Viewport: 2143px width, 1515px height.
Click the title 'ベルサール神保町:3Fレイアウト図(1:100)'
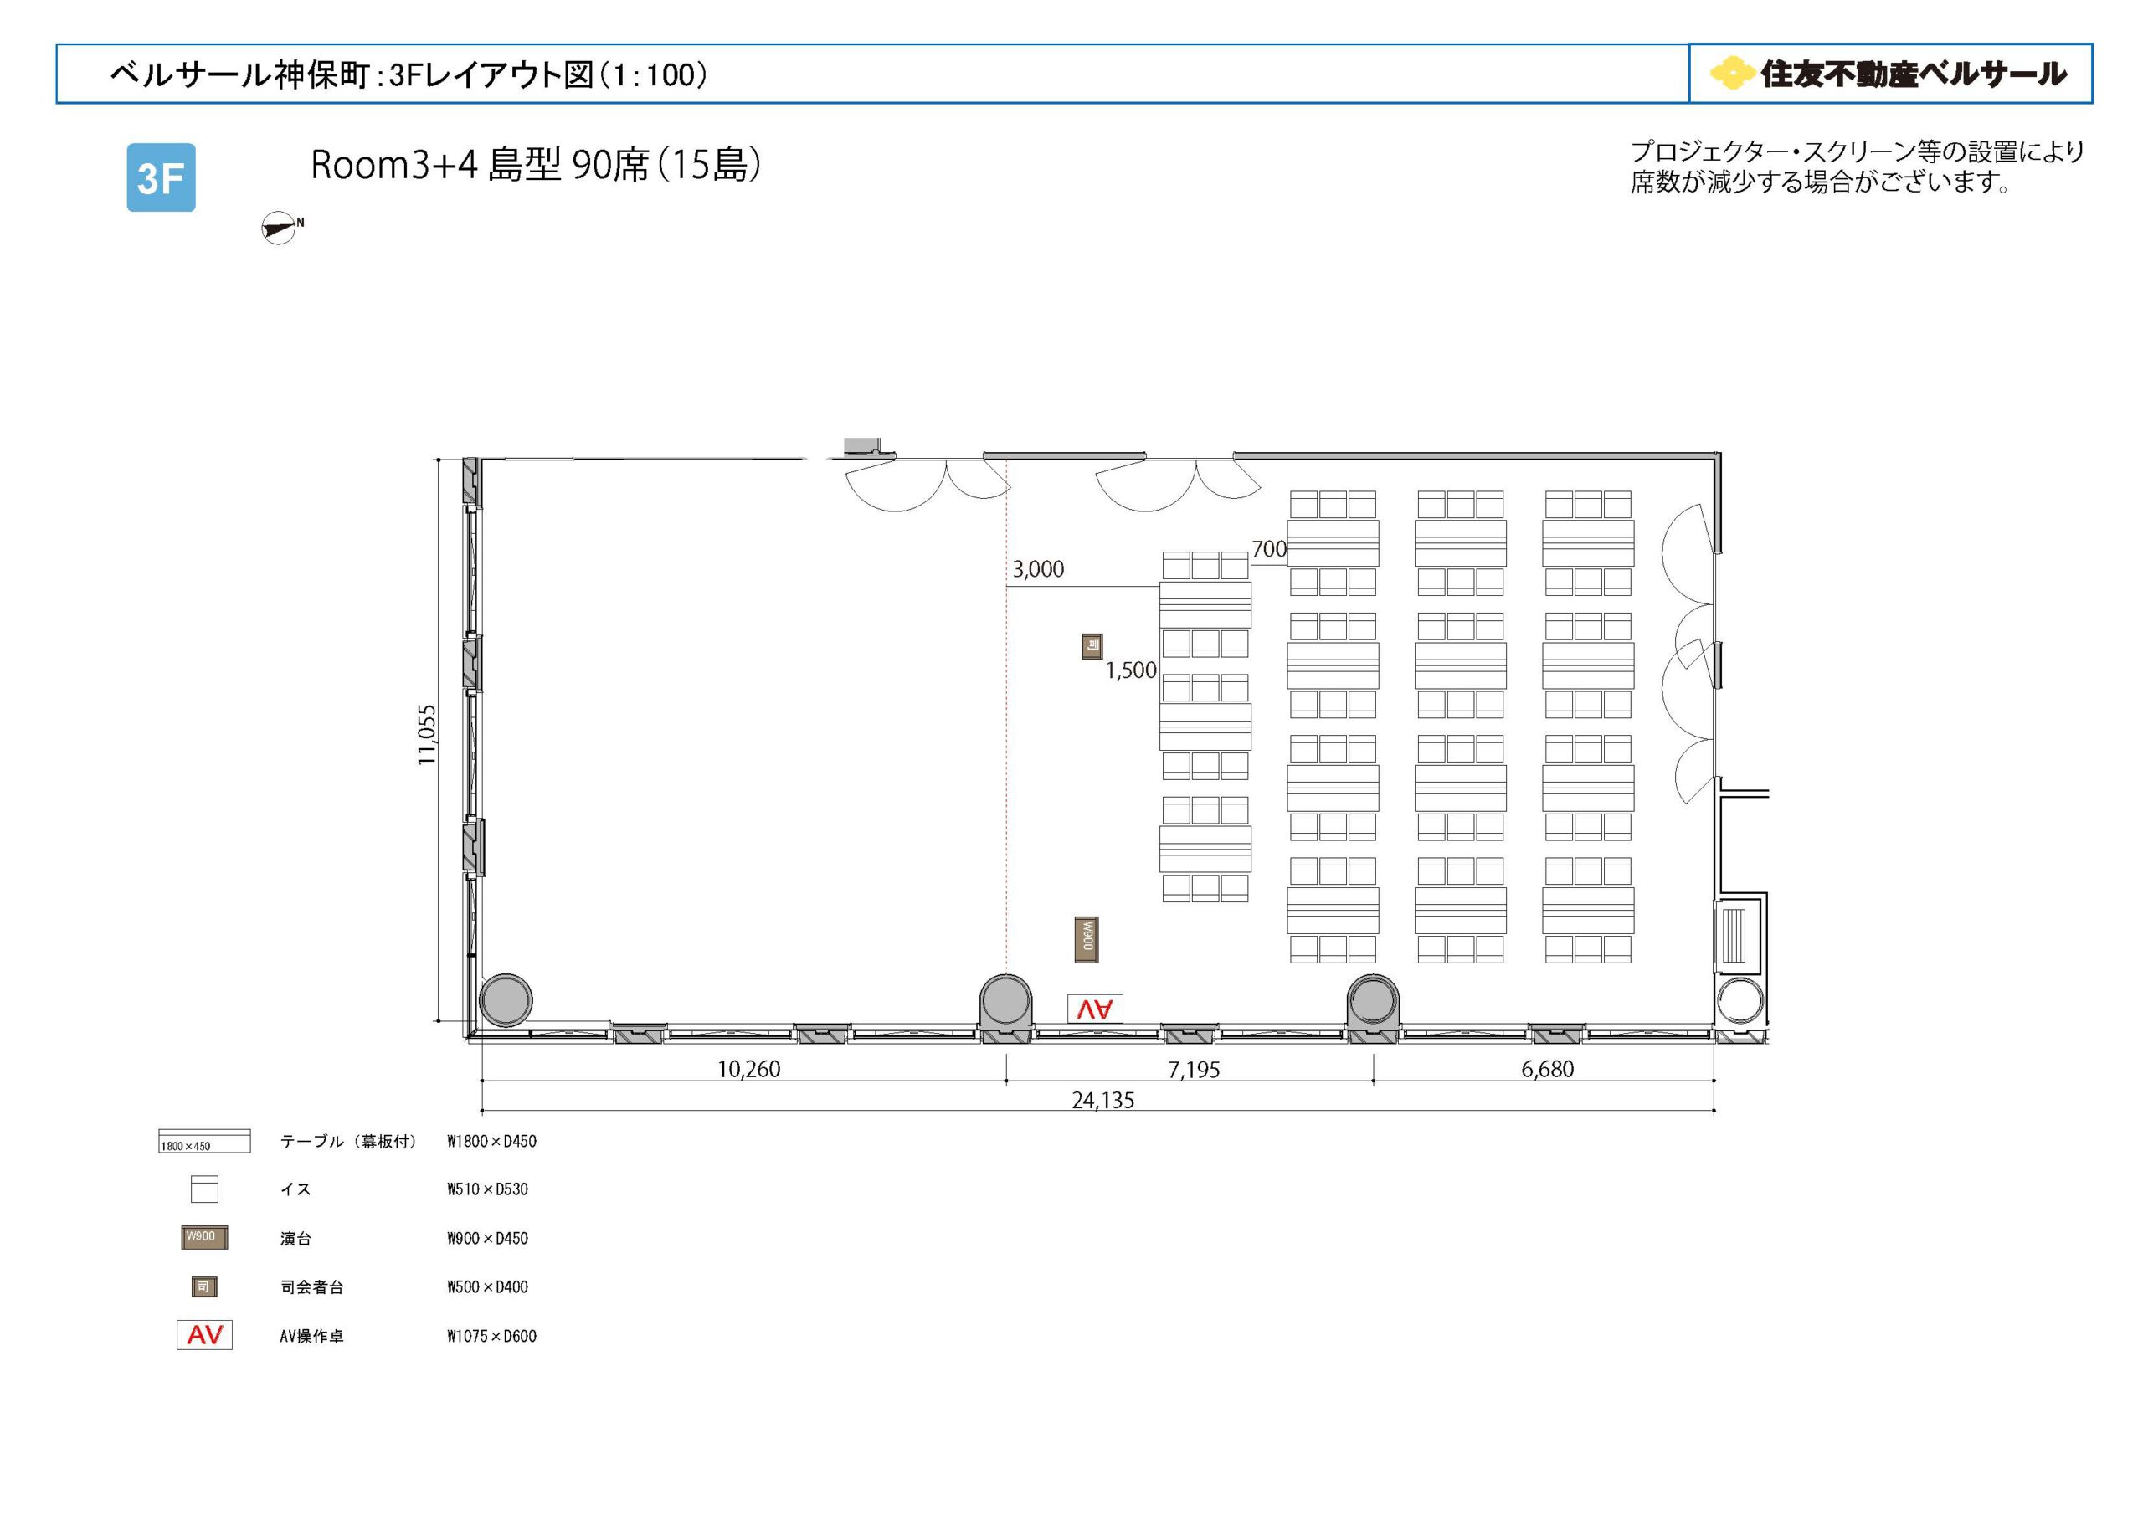pos(408,74)
